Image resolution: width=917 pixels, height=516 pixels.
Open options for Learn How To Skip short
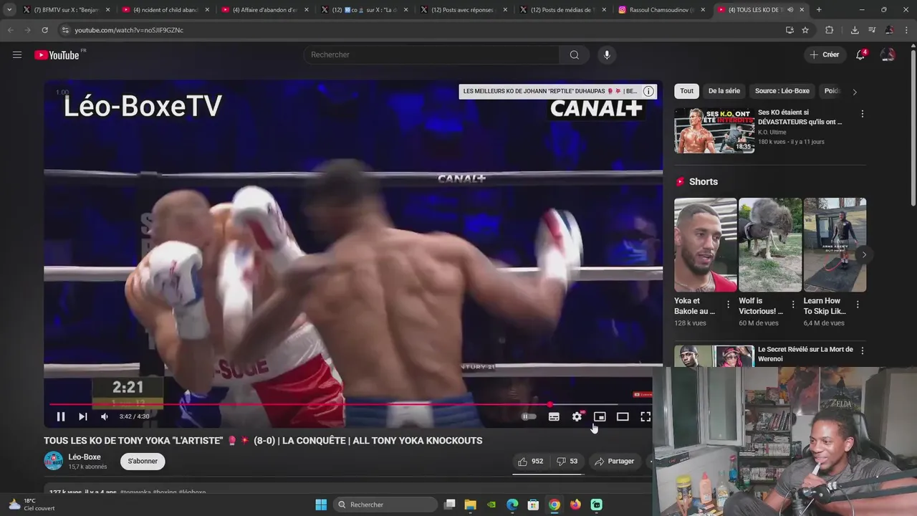[858, 305]
